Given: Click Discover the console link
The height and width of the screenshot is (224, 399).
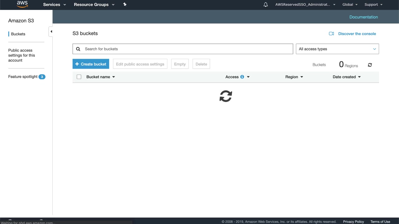Looking at the screenshot, I should pos(357,34).
